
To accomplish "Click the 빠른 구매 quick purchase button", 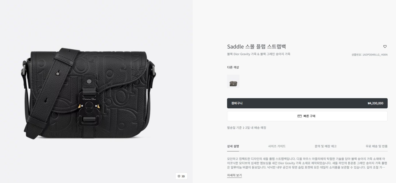I will click(x=307, y=116).
